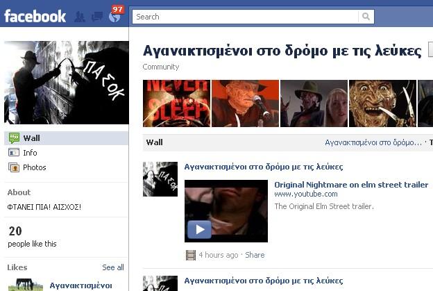Click the About heading in sidebar

[19, 192]
